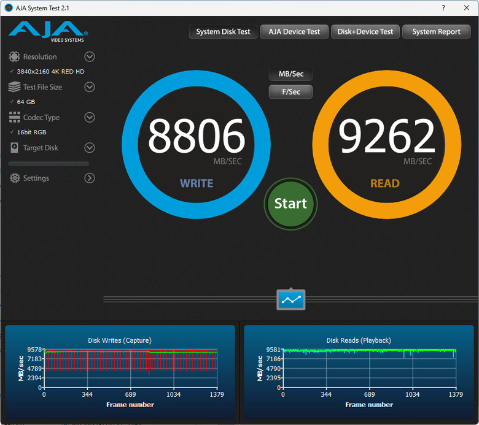
Task: Click the Test File Size label
Action: [42, 87]
